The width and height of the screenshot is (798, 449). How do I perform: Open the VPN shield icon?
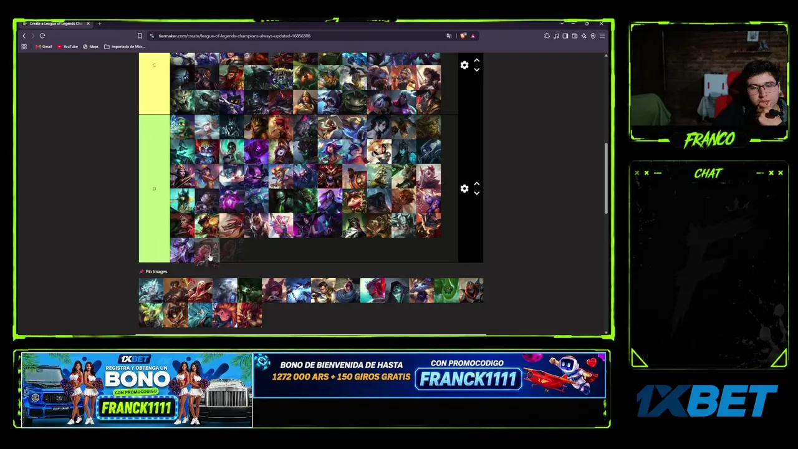tap(593, 36)
